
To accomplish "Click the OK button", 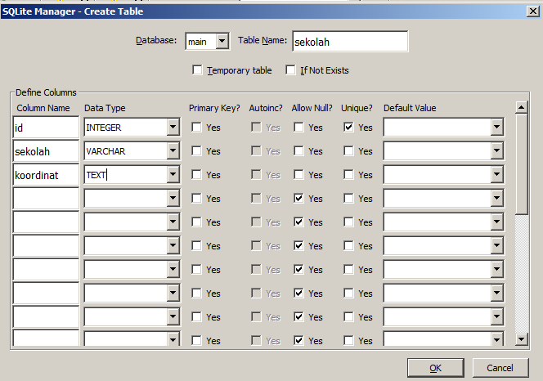I will click(436, 368).
